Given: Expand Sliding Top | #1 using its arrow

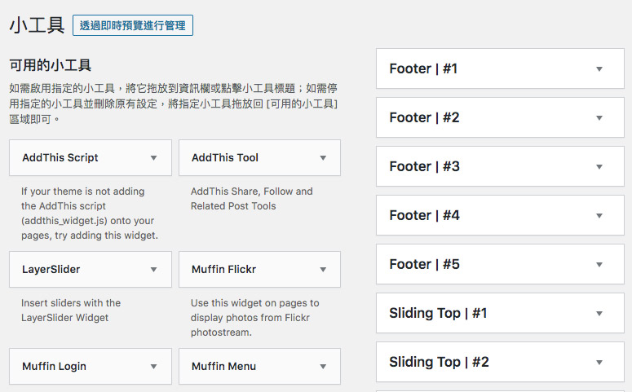Looking at the screenshot, I should click(x=599, y=314).
